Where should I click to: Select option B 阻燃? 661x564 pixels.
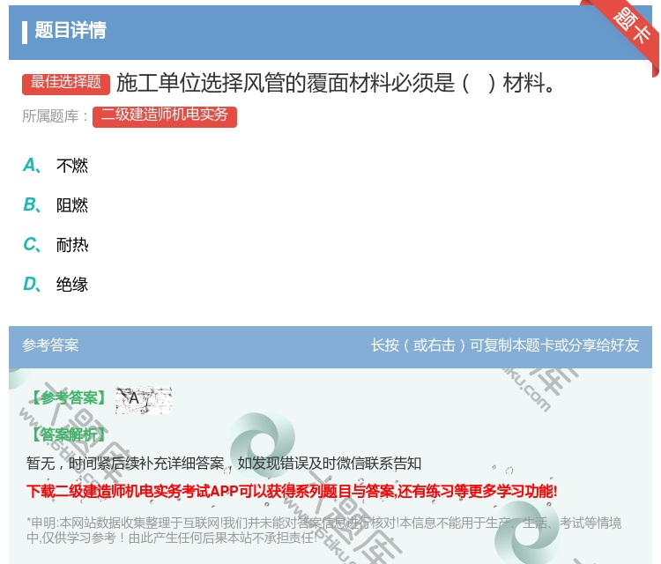pyautogui.click(x=56, y=205)
